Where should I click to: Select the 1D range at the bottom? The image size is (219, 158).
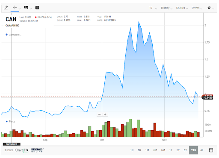132,150
